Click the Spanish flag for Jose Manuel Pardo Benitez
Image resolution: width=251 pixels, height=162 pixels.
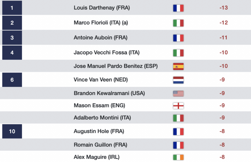coord(178,66)
